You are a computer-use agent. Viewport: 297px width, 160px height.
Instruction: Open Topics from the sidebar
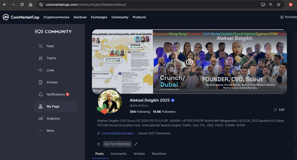(x=51, y=58)
